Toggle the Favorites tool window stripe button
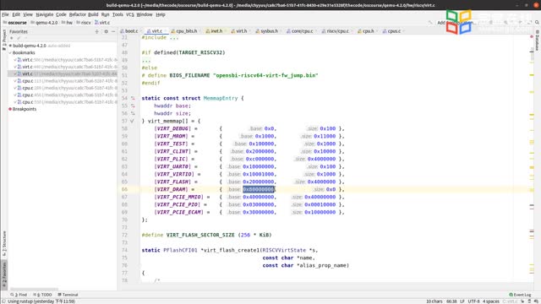This screenshot has height=304, width=541. (3, 274)
